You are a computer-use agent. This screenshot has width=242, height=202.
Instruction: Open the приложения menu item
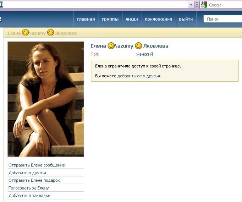point(158,19)
